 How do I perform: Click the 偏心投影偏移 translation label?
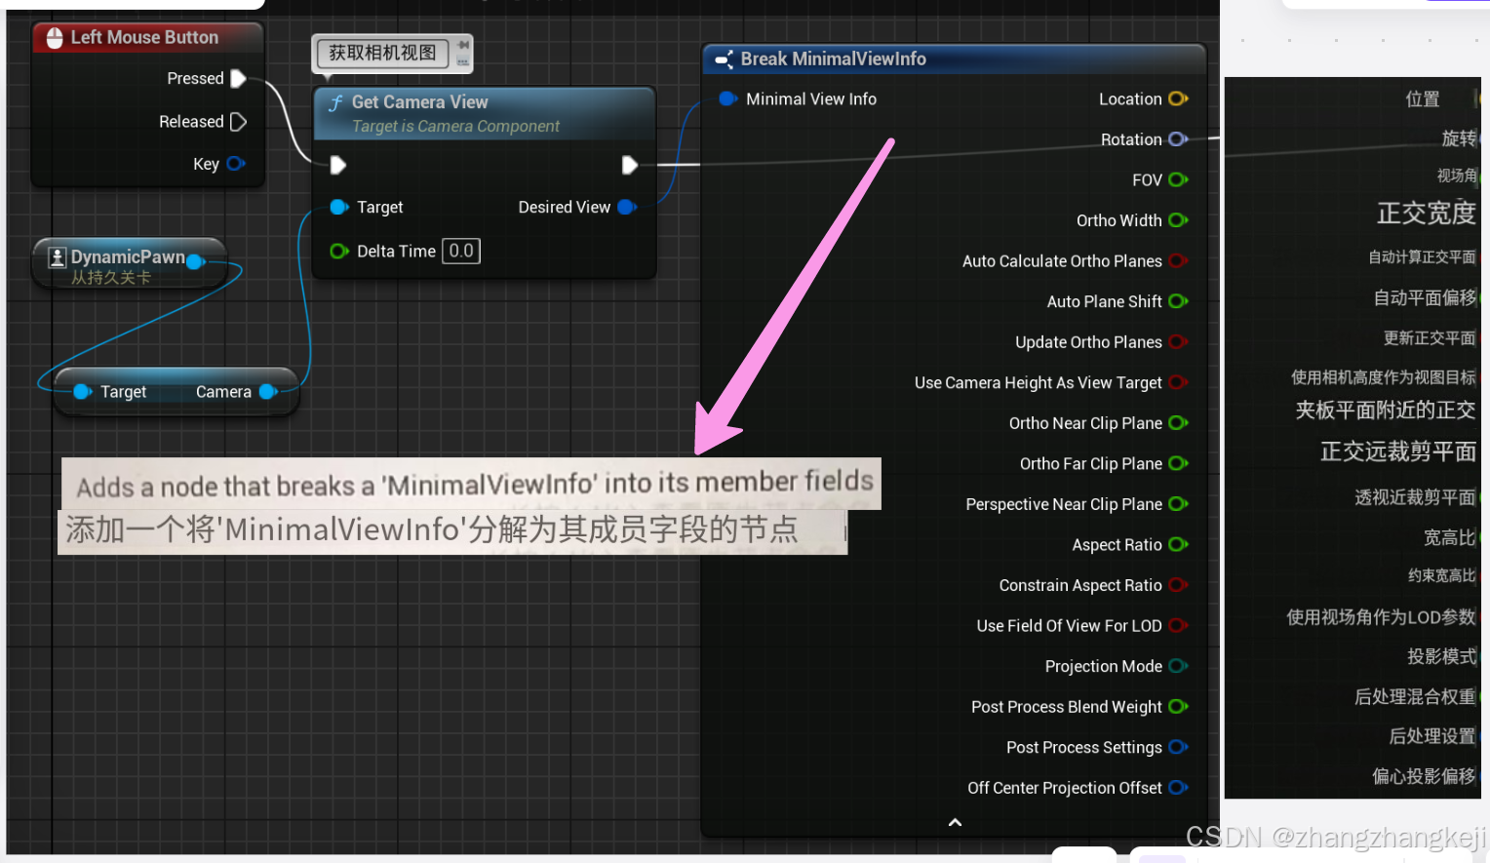point(1424,776)
